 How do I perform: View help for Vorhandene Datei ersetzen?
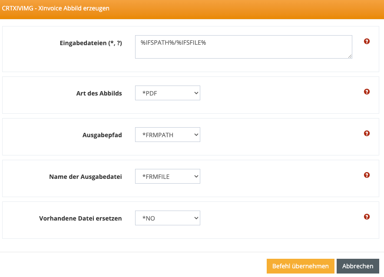tap(367, 217)
